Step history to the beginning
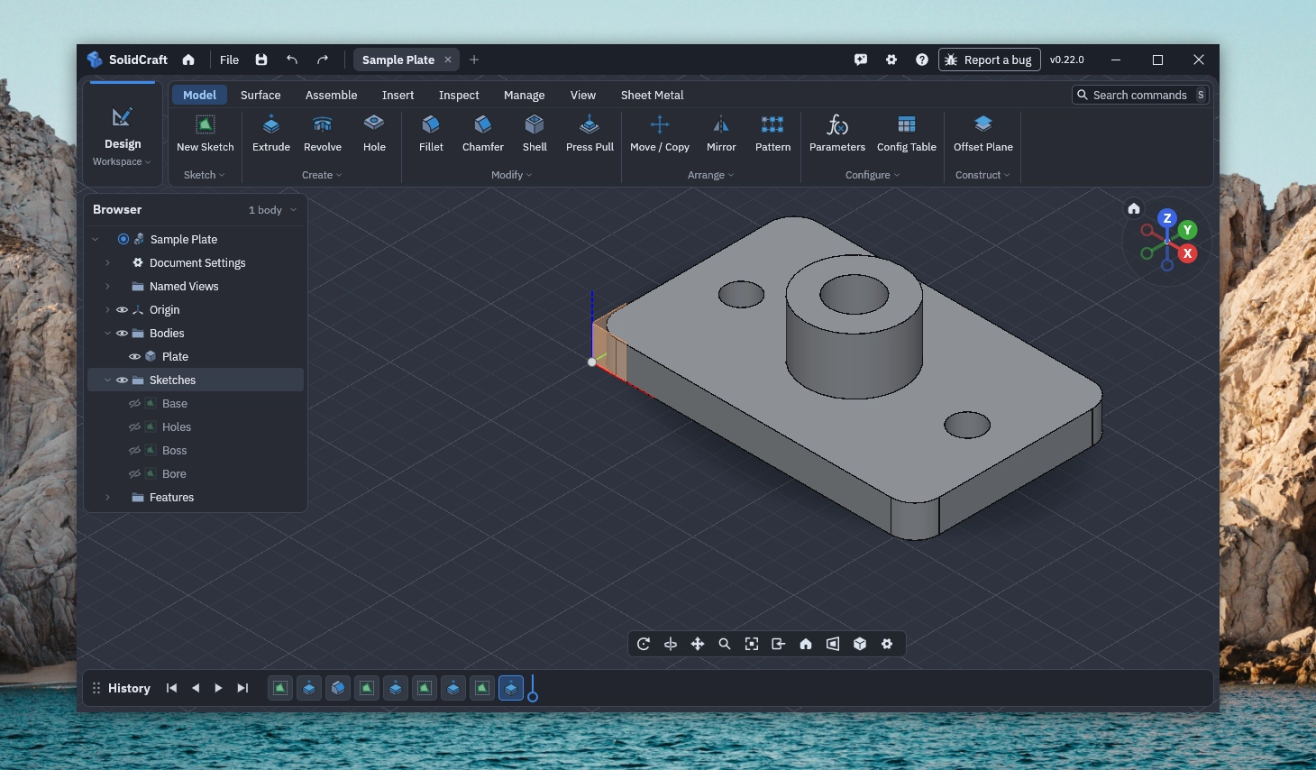Viewport: 1316px width, 770px height. (171, 688)
